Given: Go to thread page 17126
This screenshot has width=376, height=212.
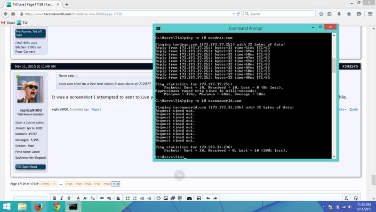Looking at the screenshot, I should (x=88, y=184).
